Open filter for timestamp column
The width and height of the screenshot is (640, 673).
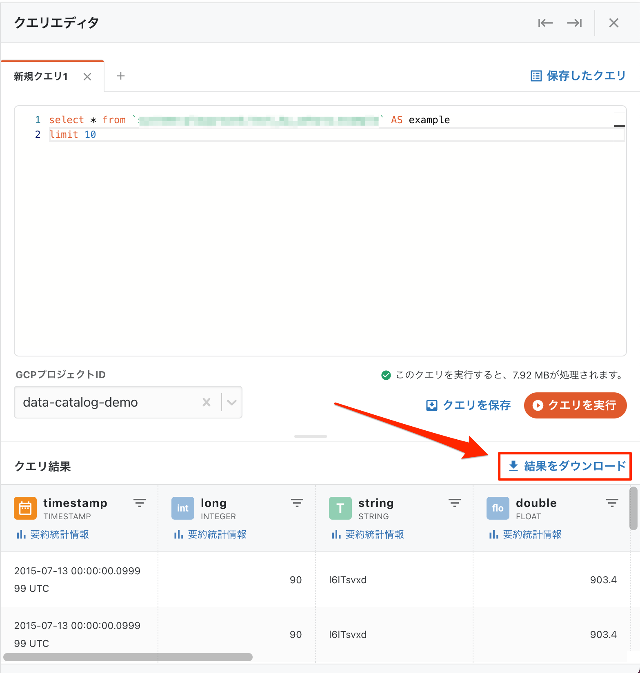[x=140, y=503]
